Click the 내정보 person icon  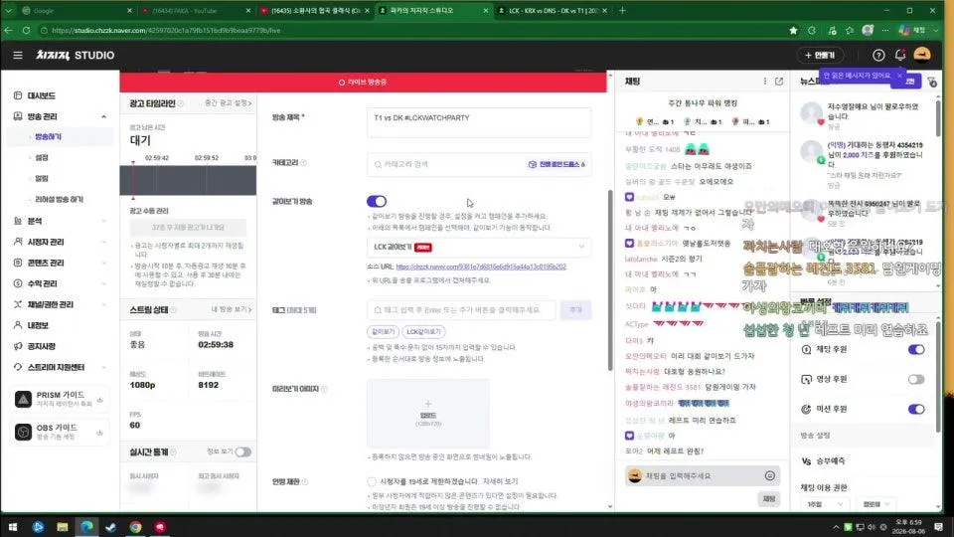click(x=18, y=325)
